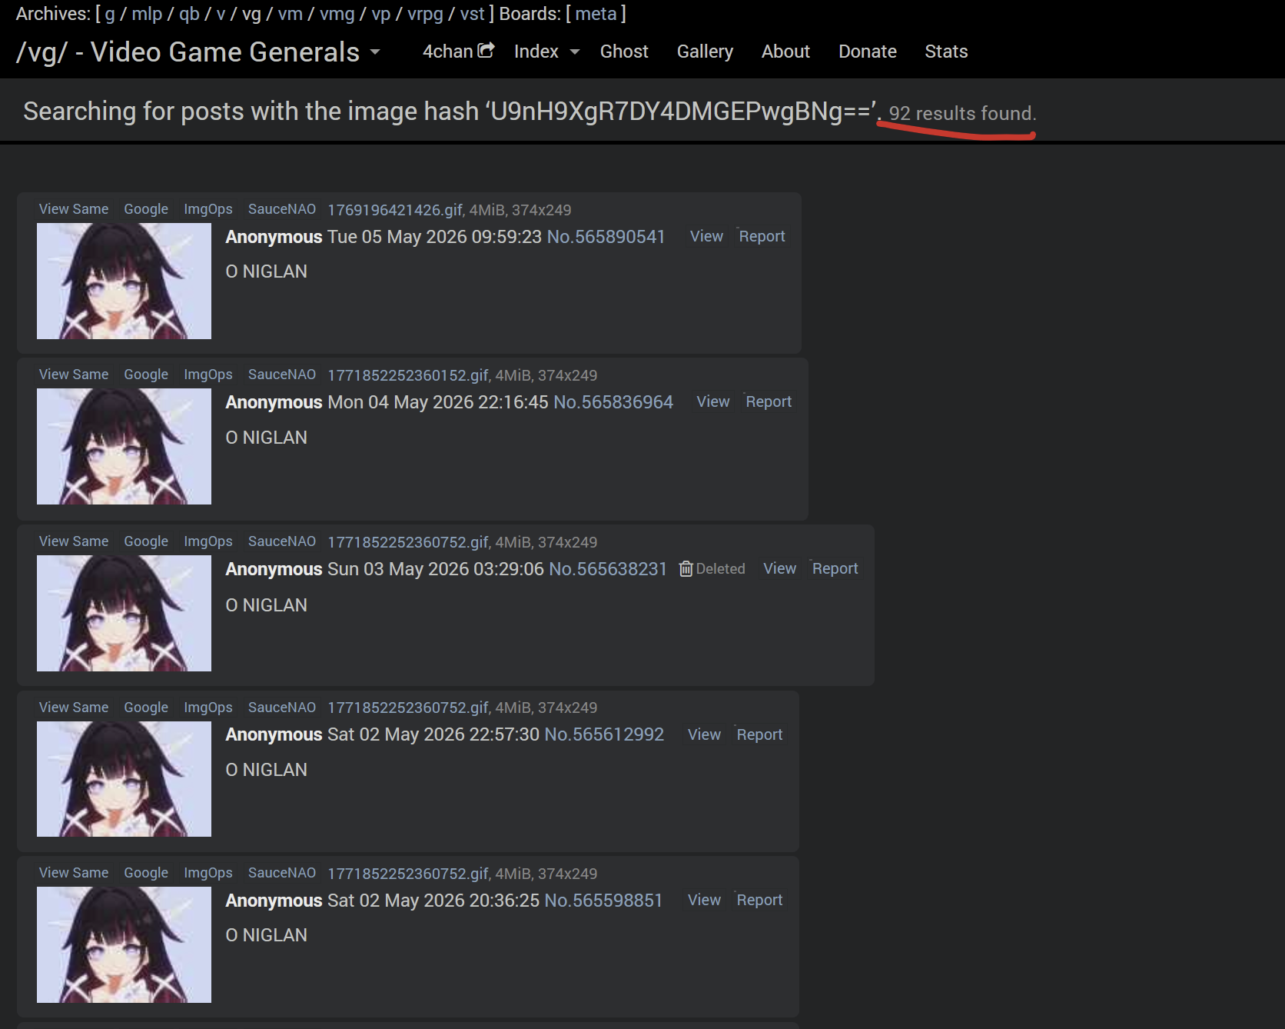Click View on post No.565890541

coord(706,236)
